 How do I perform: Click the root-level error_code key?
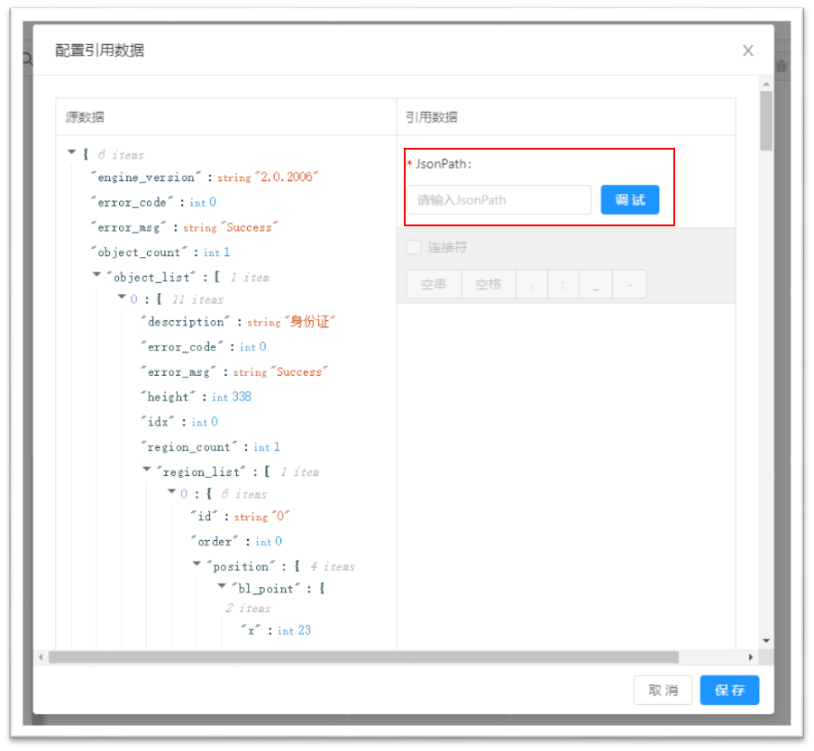pos(132,203)
